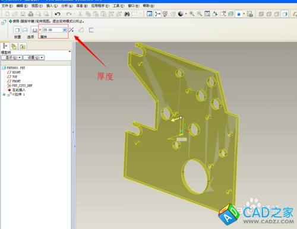Select the remove material icon
This screenshot has width=297, height=229.
pos(81,30)
